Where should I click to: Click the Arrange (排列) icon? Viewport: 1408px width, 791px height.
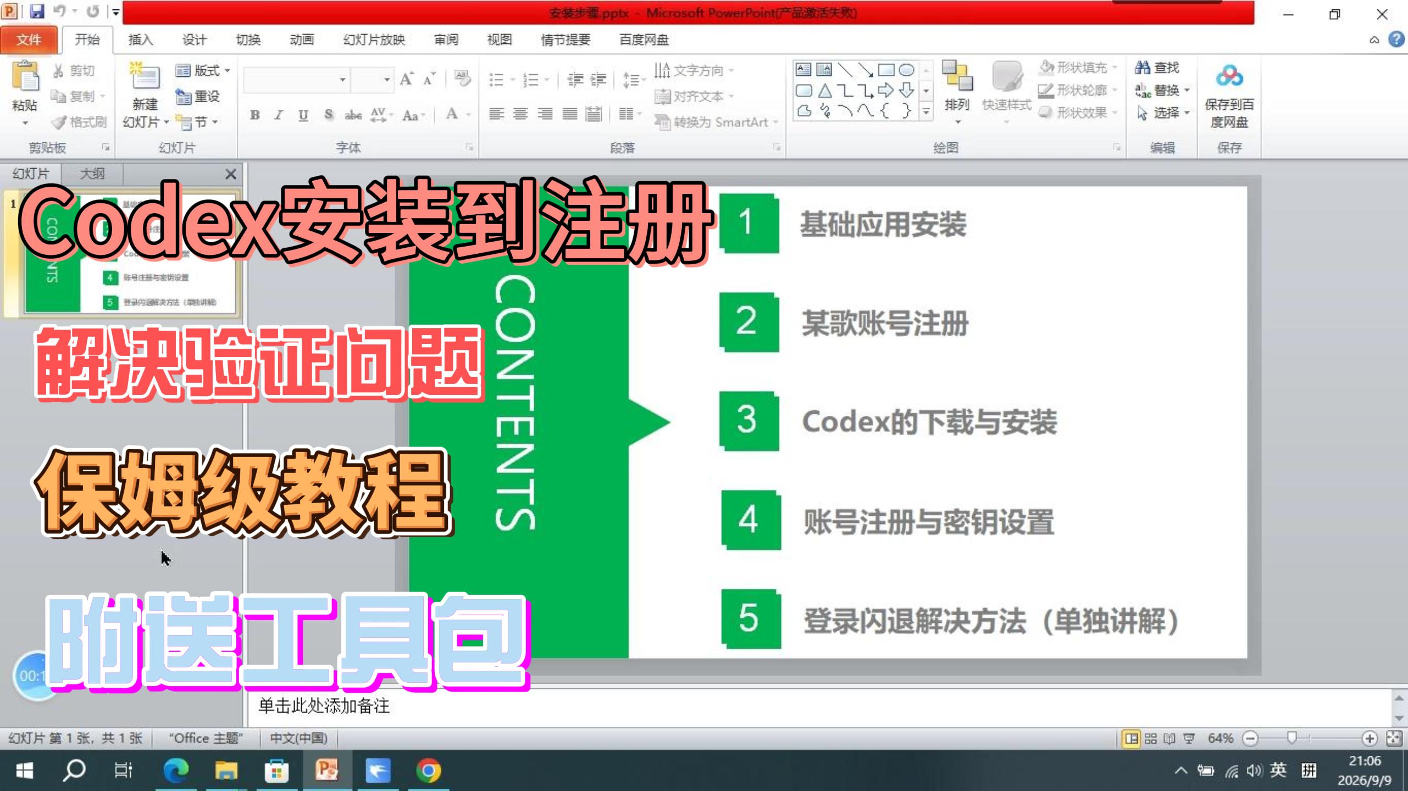pyautogui.click(x=957, y=76)
